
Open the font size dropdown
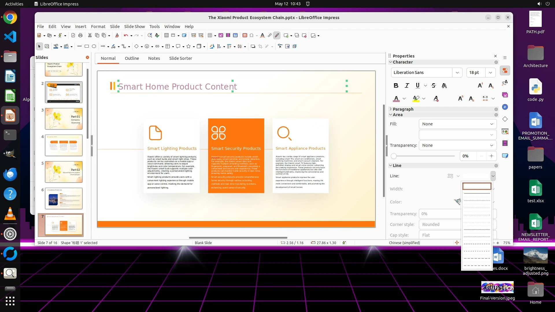click(x=491, y=73)
